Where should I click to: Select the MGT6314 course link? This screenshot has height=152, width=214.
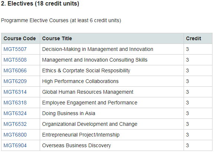[x=15, y=92]
